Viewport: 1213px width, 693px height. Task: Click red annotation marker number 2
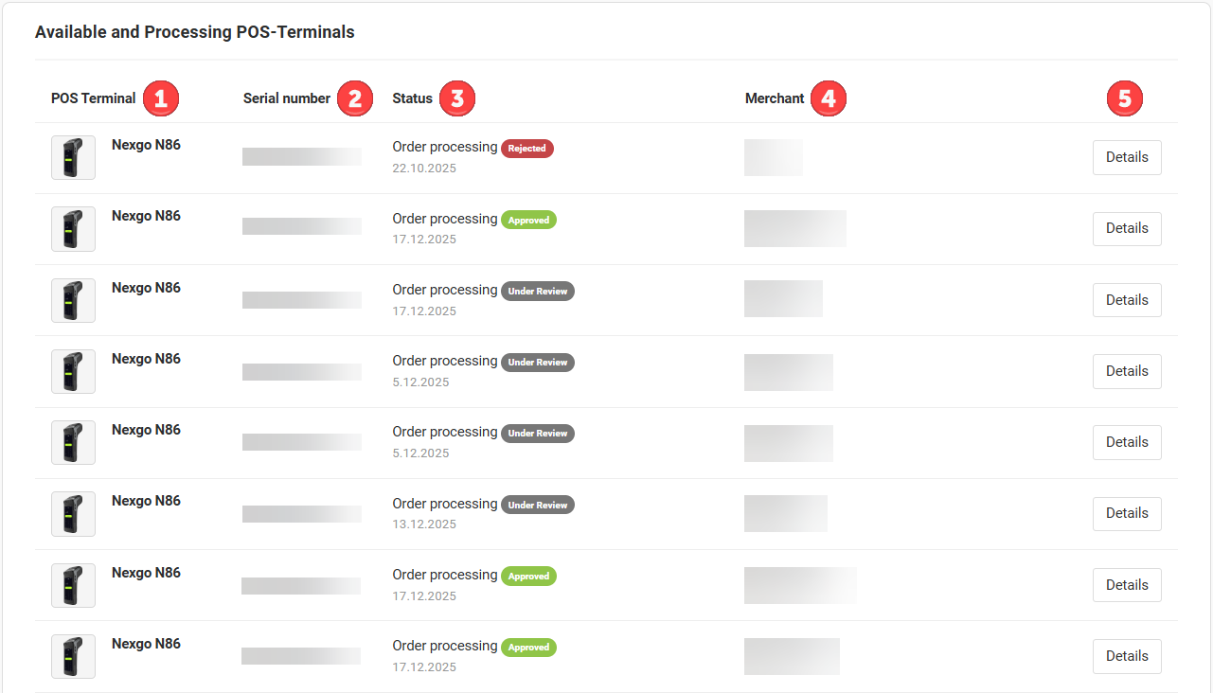355,98
